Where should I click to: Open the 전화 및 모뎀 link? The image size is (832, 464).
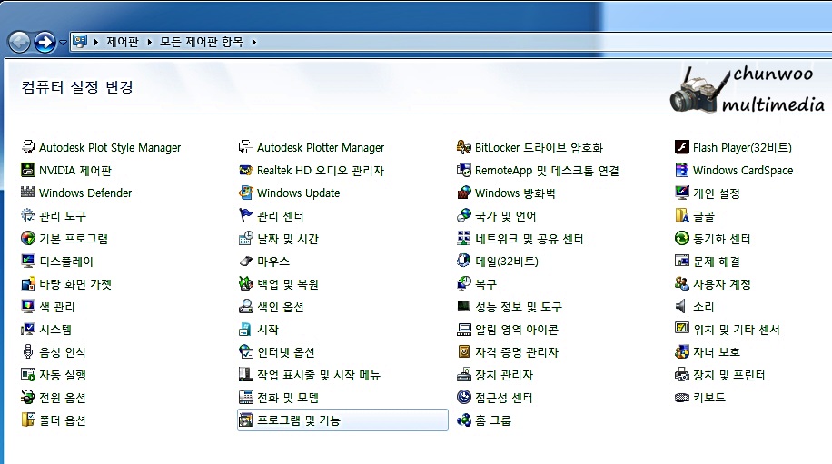[288, 398]
